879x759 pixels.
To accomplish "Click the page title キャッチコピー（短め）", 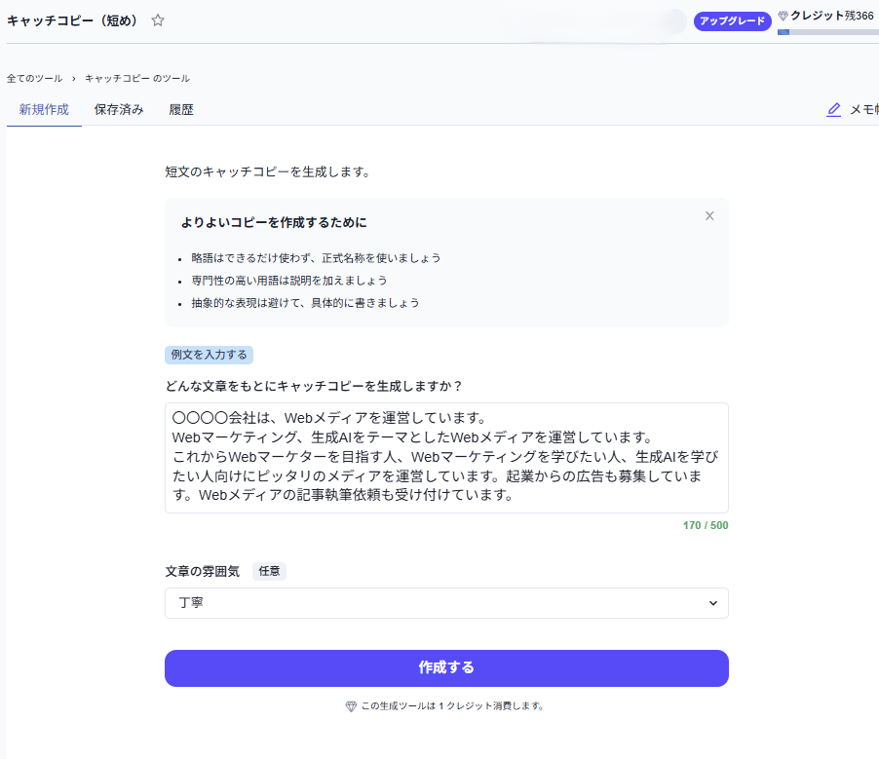I will pos(72,20).
